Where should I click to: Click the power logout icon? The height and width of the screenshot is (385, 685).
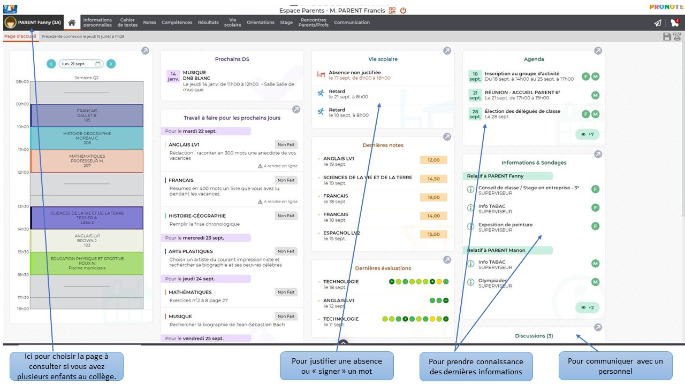click(403, 10)
